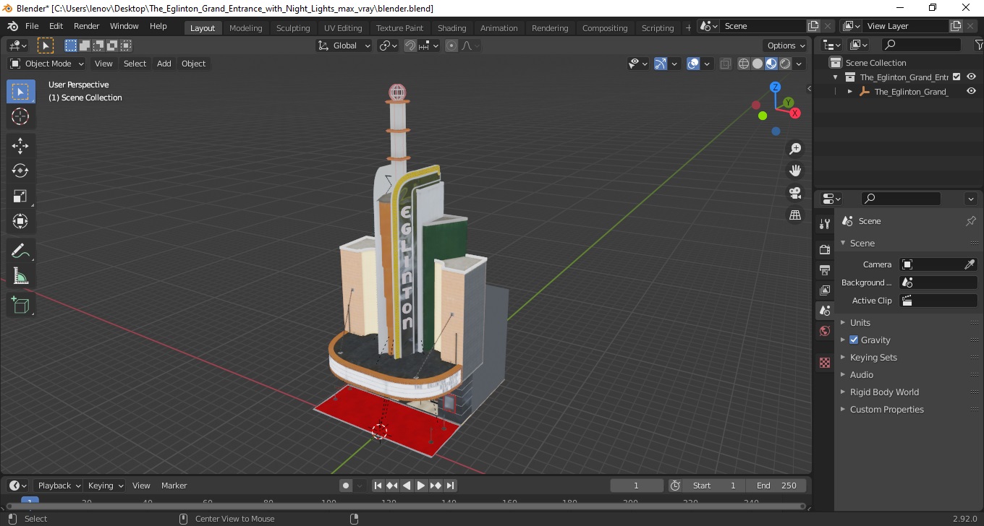984x526 pixels.
Task: Open the Global transform orientation dropdown
Action: (x=344, y=46)
